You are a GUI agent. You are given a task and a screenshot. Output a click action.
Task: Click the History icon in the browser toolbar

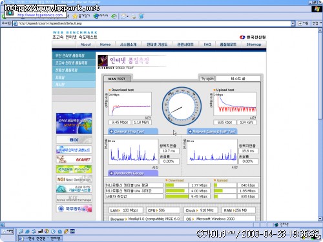pos(114,16)
